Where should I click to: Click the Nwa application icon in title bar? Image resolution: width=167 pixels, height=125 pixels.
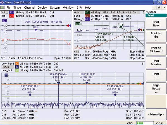coord(2,2)
